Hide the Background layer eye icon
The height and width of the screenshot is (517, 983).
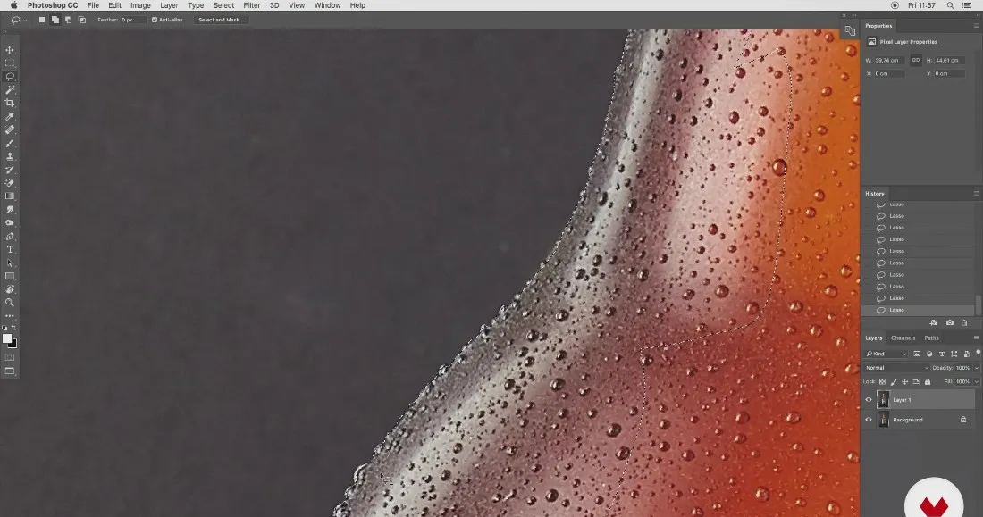pos(869,420)
